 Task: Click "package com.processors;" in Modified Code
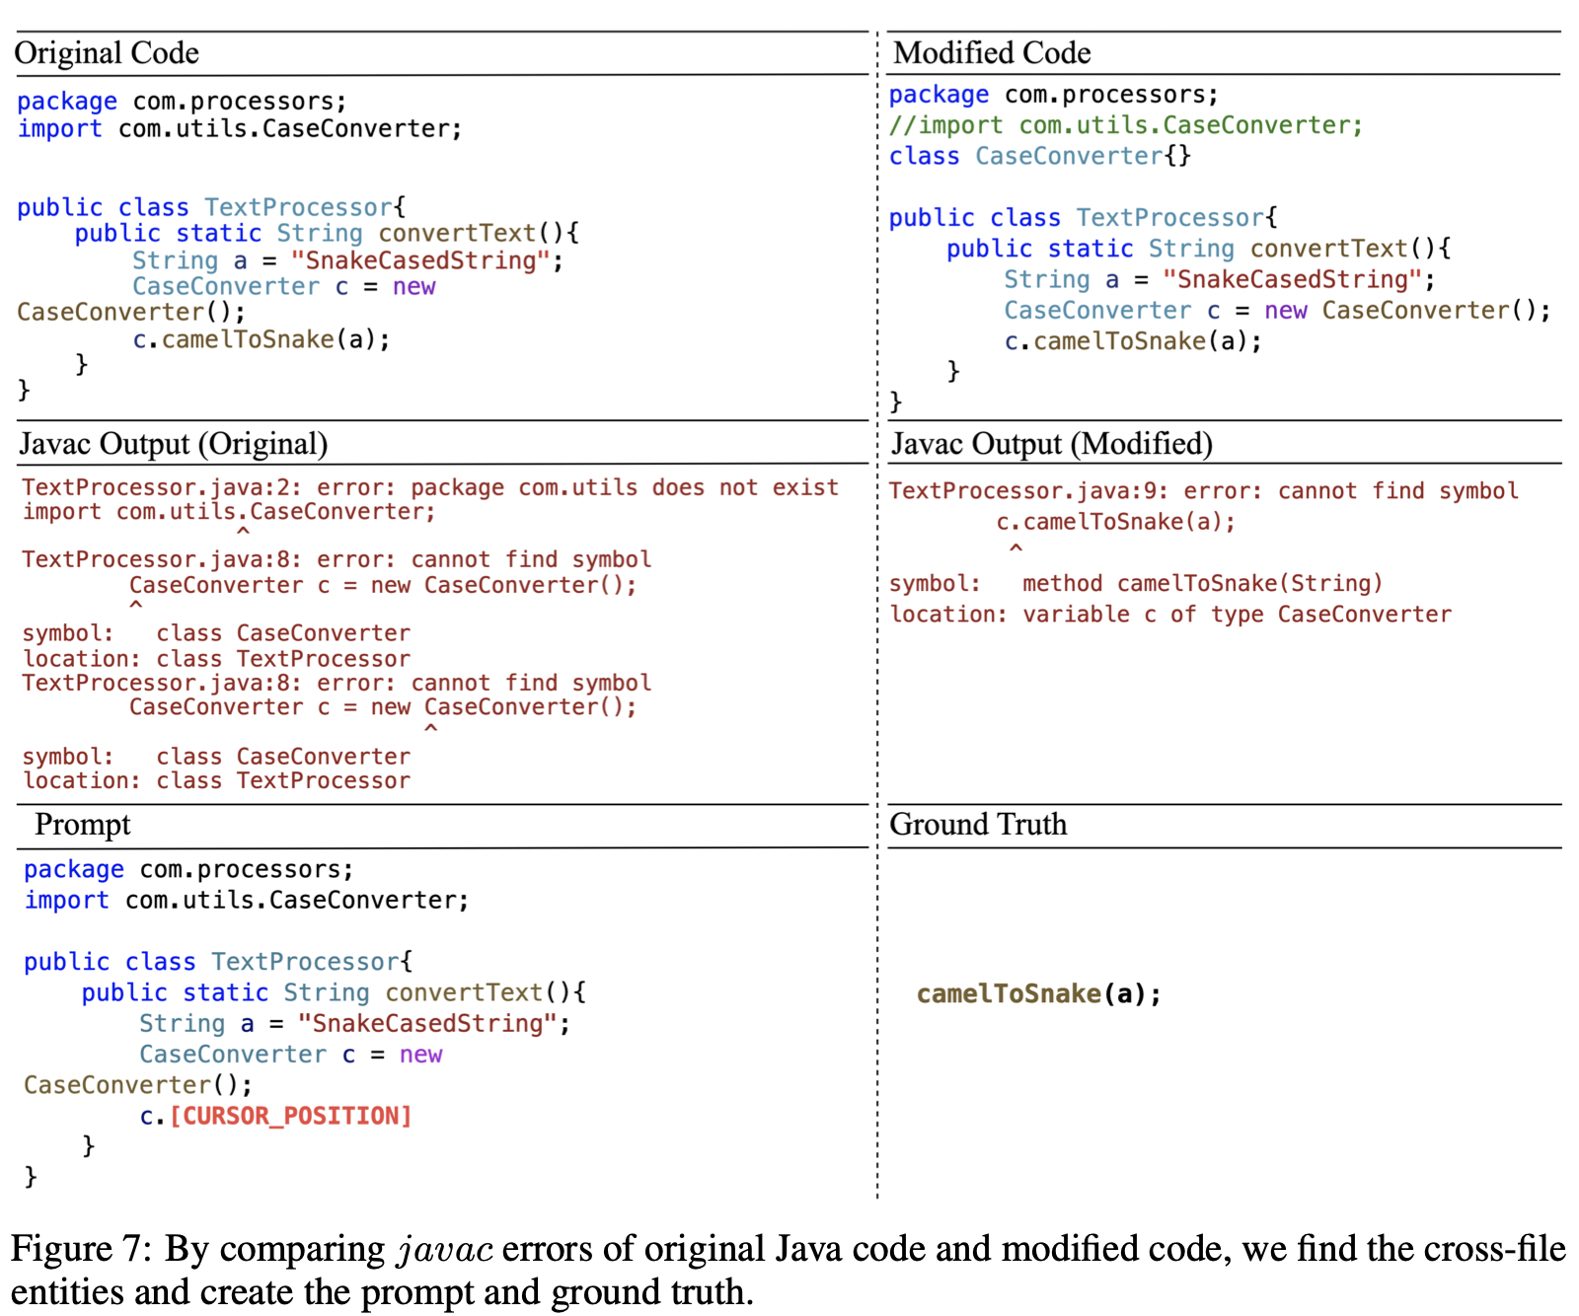[1053, 95]
